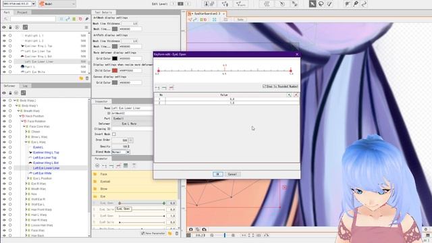Click the Add three keys parameter icon
This screenshot has width=432, height=243.
click(111, 165)
